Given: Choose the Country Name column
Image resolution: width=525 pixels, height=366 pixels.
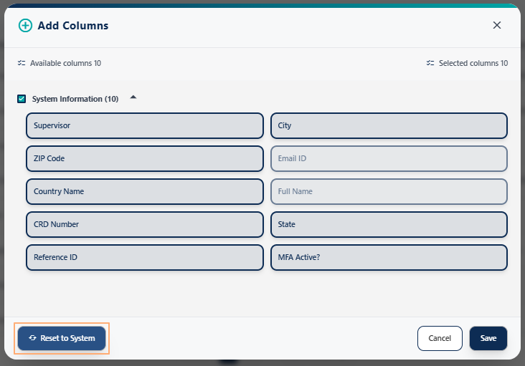Looking at the screenshot, I should 144,191.
